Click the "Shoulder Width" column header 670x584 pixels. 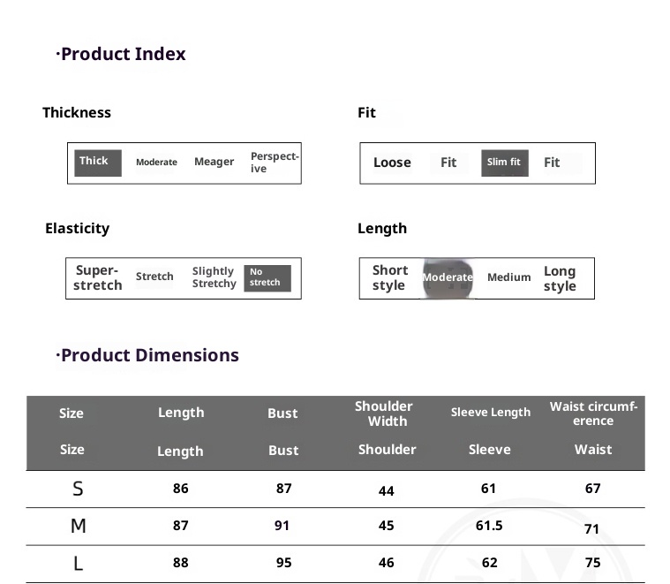point(384,413)
